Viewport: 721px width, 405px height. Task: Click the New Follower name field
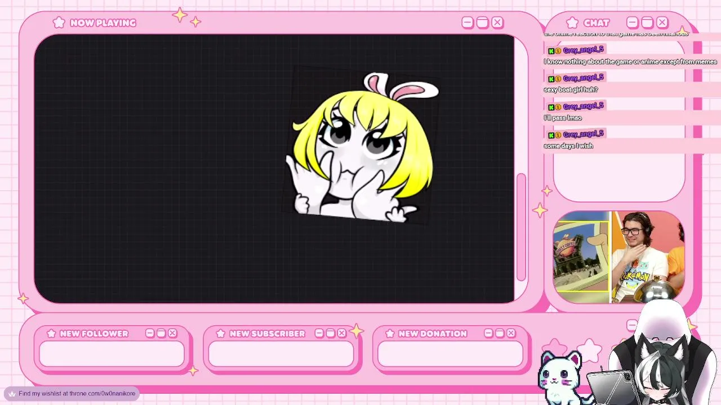(x=112, y=354)
